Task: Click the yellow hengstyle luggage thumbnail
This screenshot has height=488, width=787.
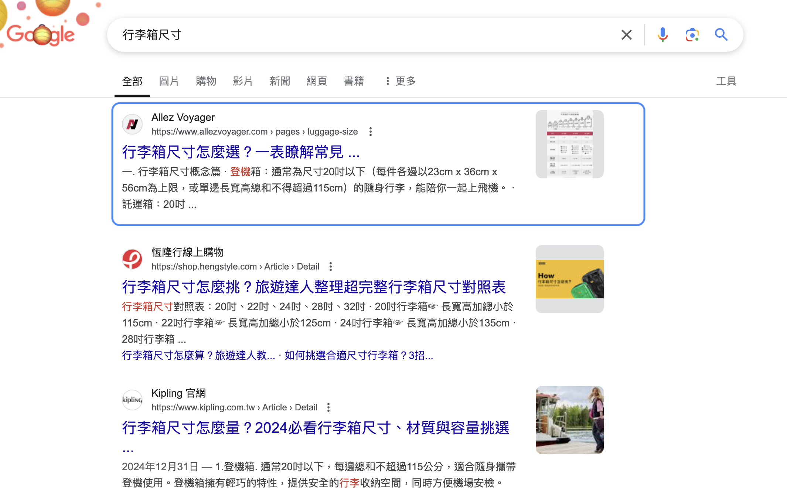Action: [569, 279]
